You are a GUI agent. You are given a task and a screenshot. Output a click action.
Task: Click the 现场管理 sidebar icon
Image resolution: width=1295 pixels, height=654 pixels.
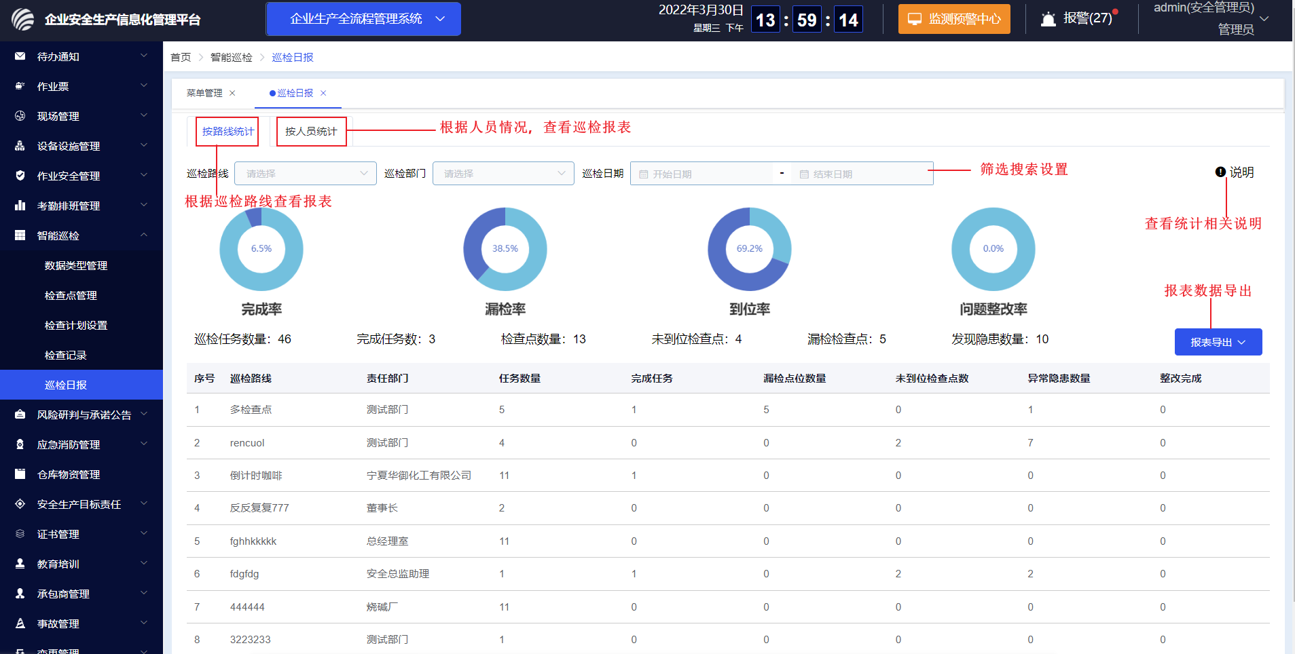point(20,116)
